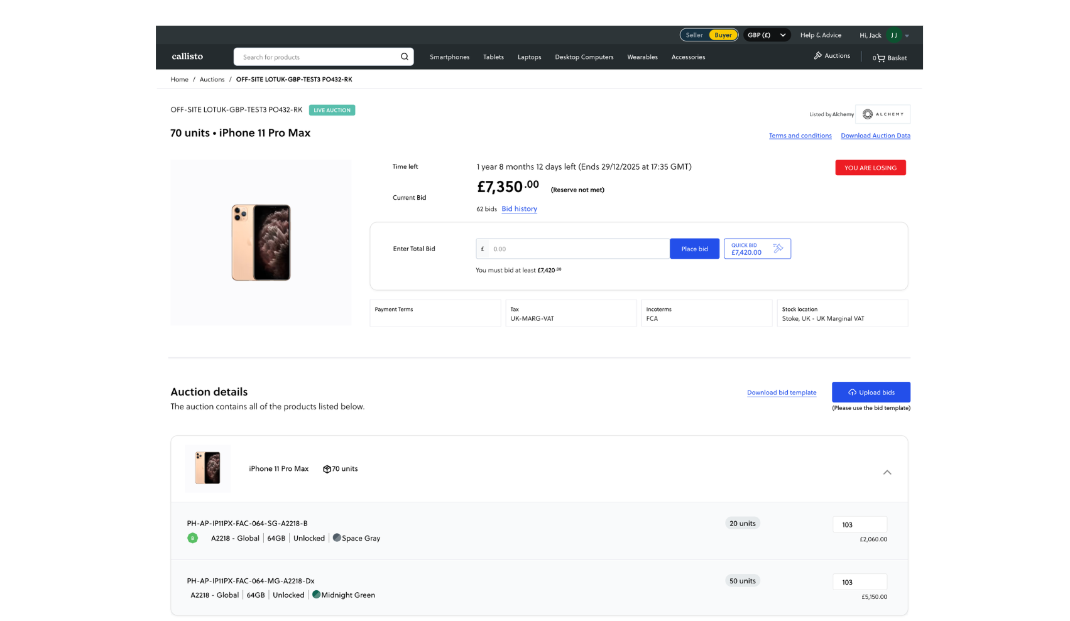Click the £5,150.00 subtotal
The height and width of the screenshot is (621, 1070).
[874, 597]
